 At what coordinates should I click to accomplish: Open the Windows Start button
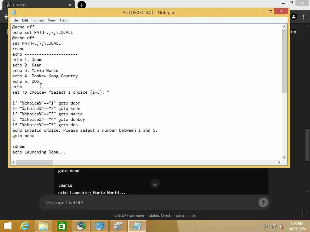tap(8, 226)
